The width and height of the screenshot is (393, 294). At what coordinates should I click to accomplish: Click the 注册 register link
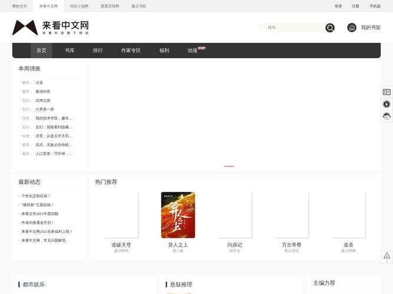(355, 6)
